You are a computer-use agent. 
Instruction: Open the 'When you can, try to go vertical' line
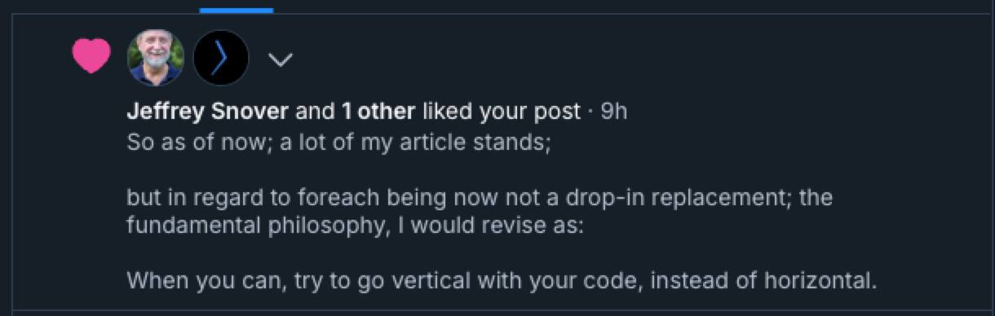tap(502, 282)
